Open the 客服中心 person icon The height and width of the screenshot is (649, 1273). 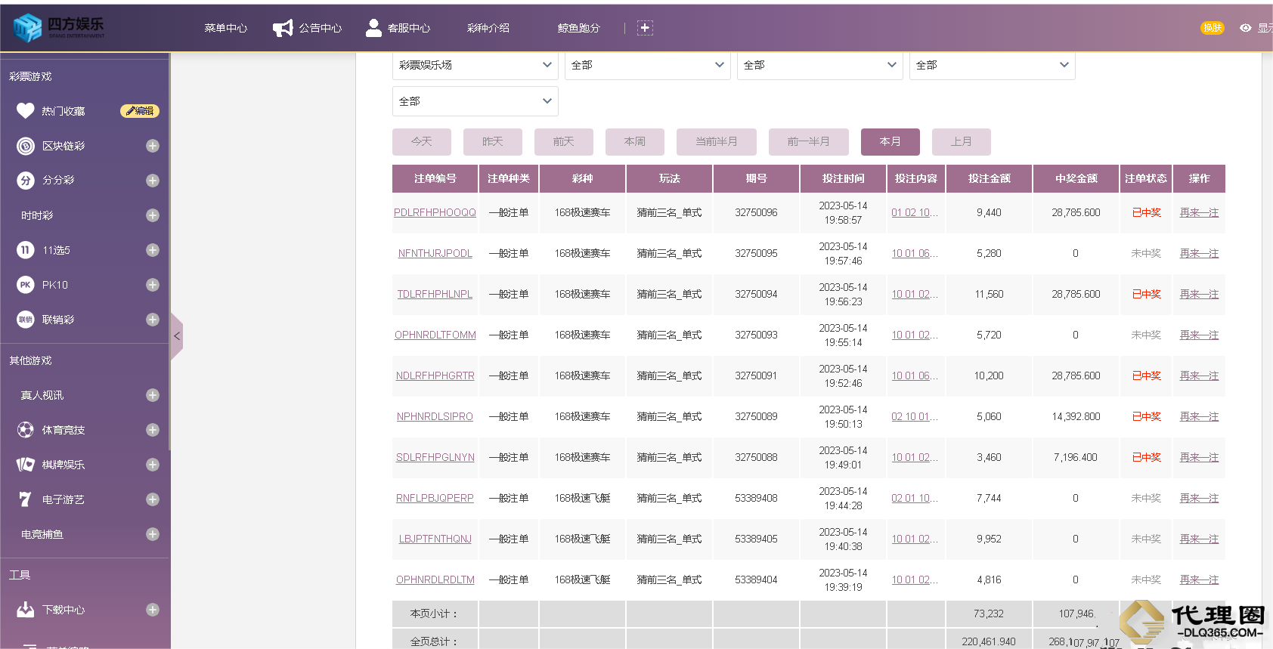click(373, 28)
